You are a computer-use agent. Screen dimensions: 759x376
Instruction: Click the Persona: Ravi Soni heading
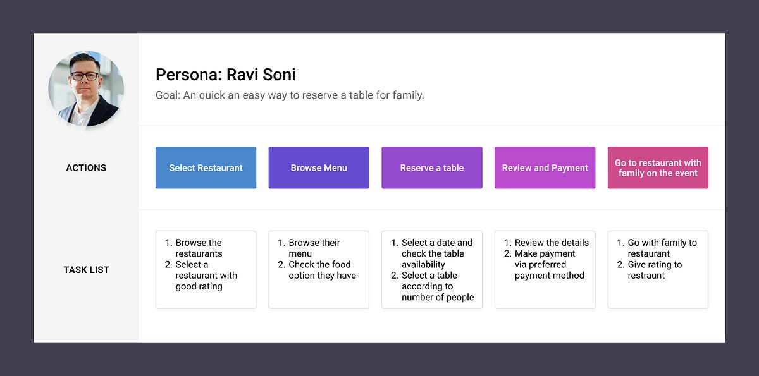[226, 75]
